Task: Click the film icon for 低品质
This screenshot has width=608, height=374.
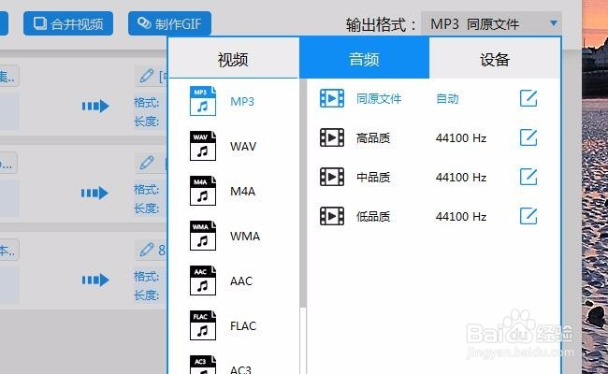Action: point(332,216)
